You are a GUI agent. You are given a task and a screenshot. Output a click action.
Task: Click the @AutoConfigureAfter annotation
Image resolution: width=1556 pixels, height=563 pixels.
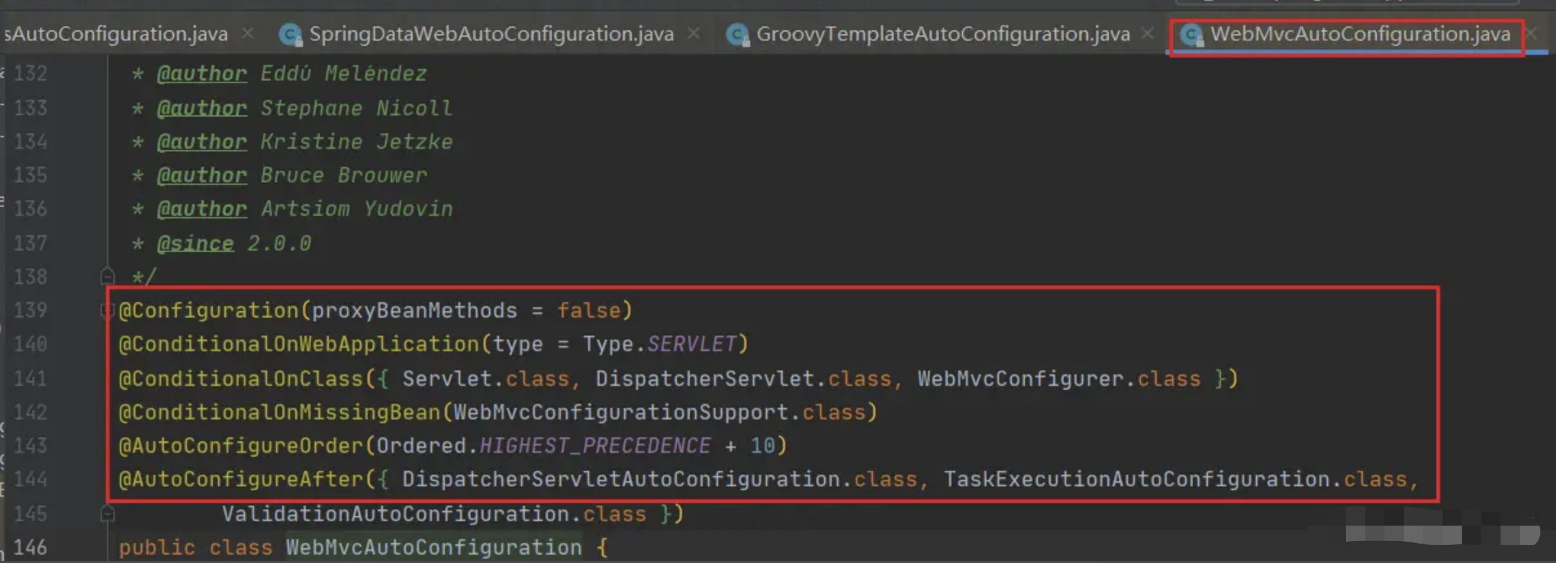click(x=241, y=479)
